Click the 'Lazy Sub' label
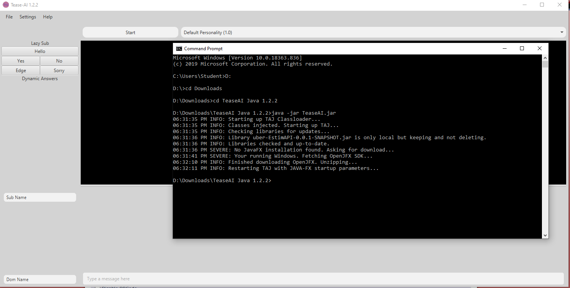This screenshot has height=288, width=570. [40, 43]
